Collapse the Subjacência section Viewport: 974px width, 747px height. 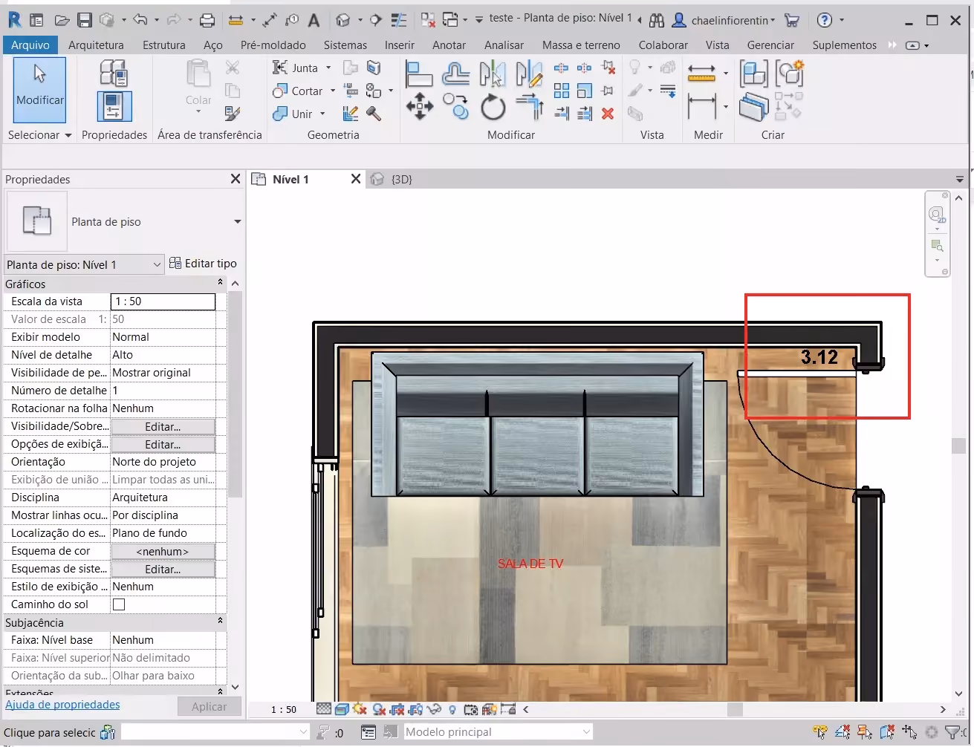tap(220, 622)
